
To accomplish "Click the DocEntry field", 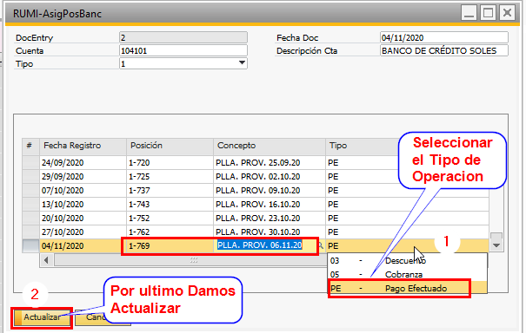I will pyautogui.click(x=183, y=37).
